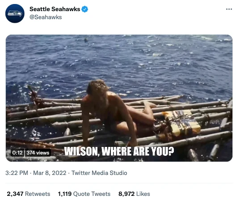This screenshot has height=199, width=236.
Task: Click the 1,119 quote tweet count
Action: 65,194
